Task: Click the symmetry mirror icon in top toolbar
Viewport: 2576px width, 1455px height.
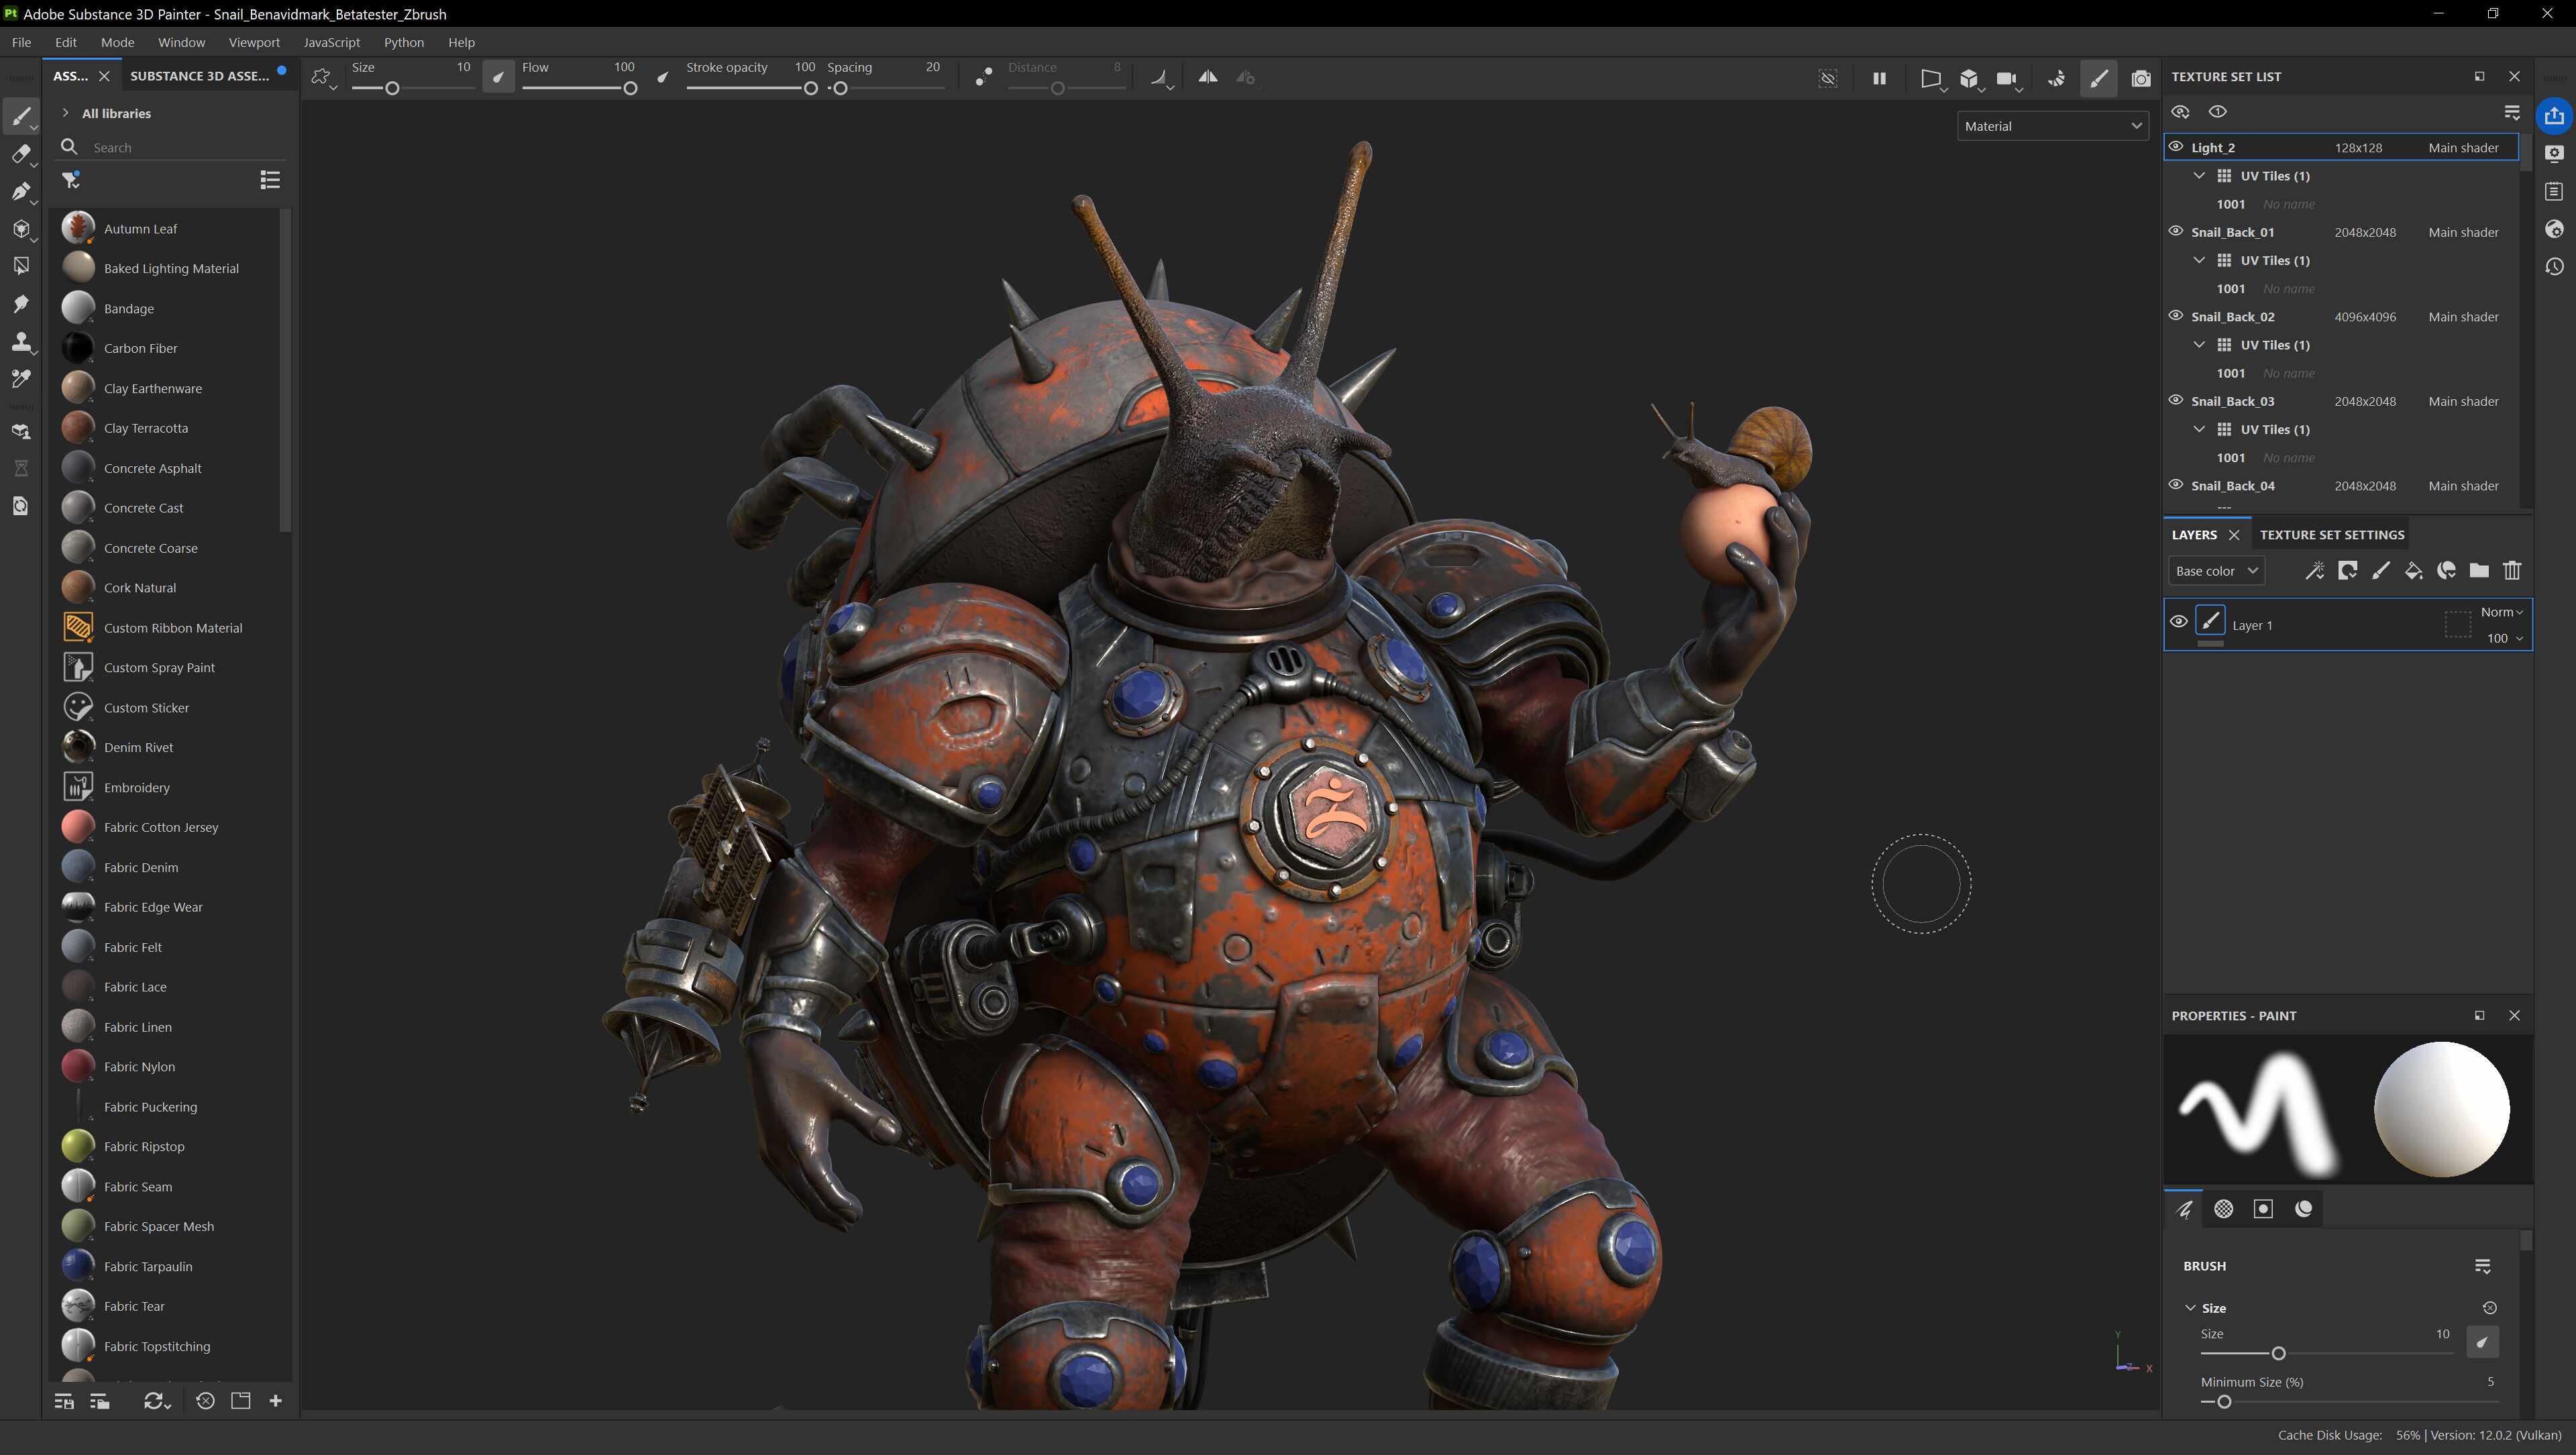Action: click(x=1208, y=77)
